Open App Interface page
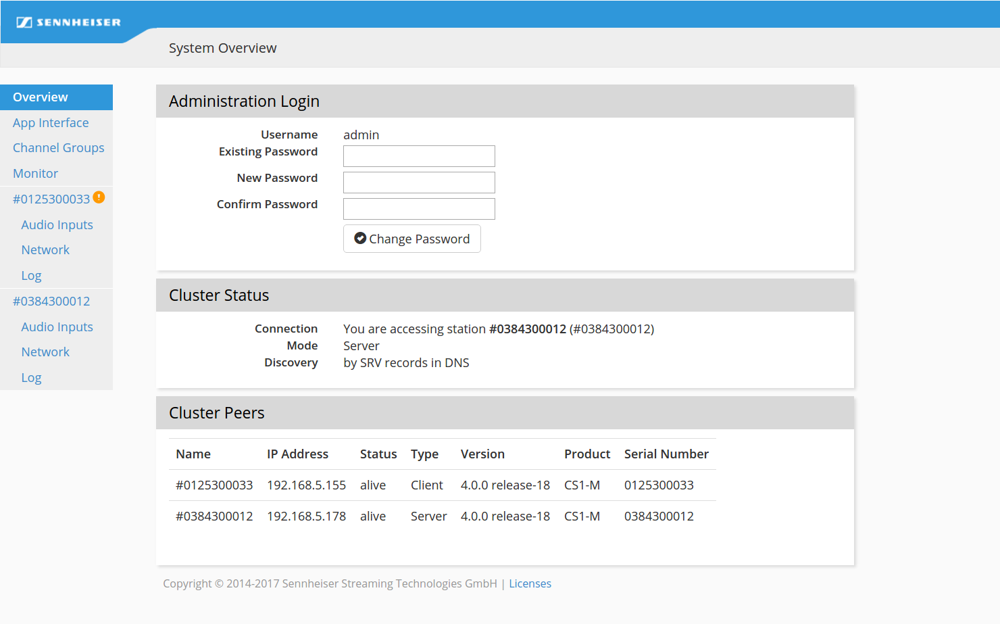Viewport: 1000px width, 624px height. (51, 123)
